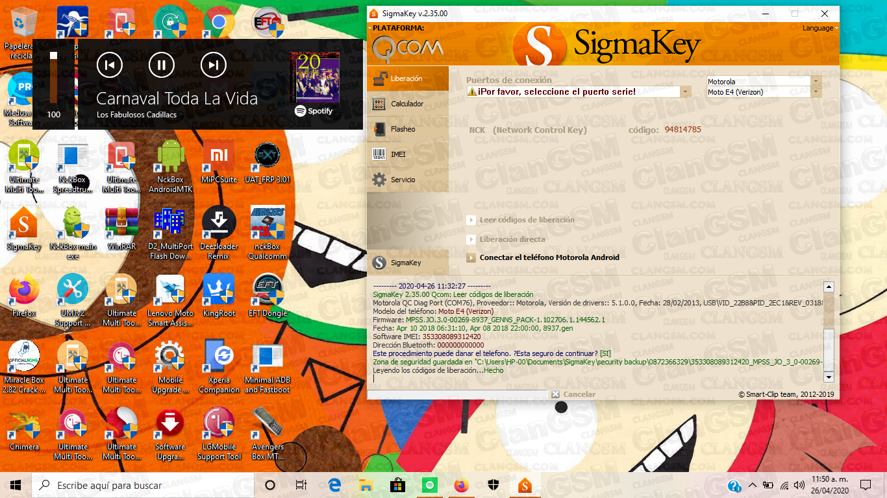Click the taskbar search box
Image resolution: width=887 pixels, height=498 pixels.
143,485
